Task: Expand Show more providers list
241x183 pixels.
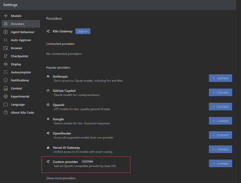Action: (61, 178)
